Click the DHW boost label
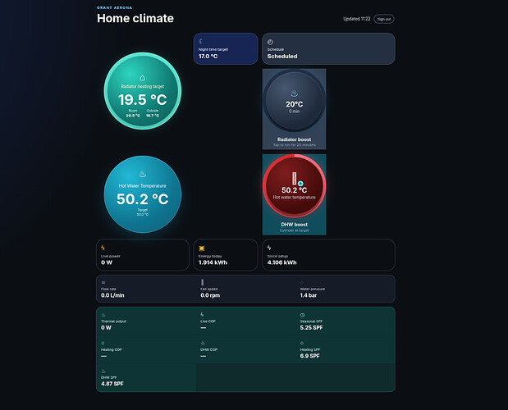 [294, 225]
